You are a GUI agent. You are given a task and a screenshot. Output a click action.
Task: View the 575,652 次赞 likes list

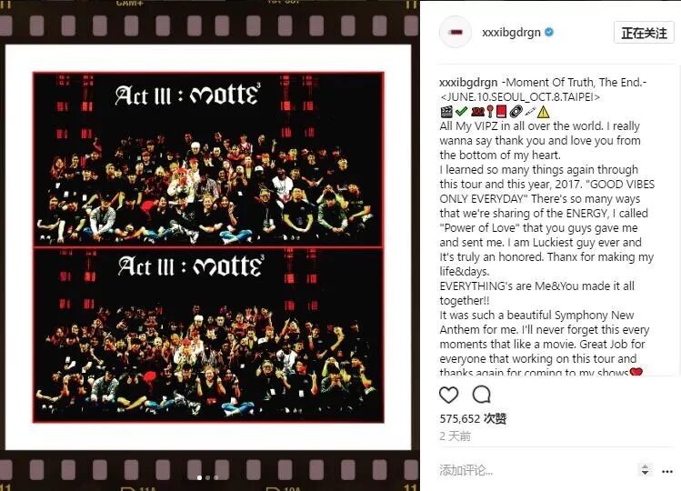point(473,419)
